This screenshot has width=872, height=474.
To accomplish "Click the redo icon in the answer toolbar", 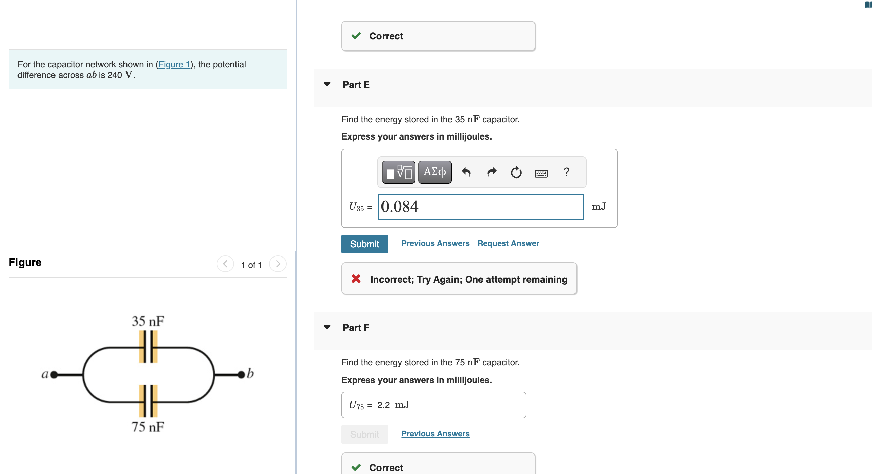I will [491, 172].
